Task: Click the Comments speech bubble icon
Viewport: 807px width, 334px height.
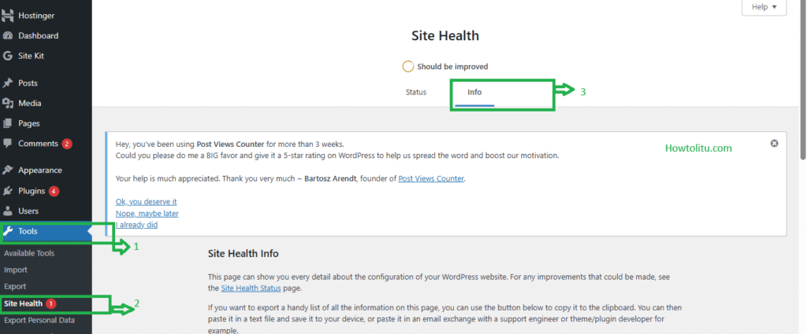Action: (8, 145)
